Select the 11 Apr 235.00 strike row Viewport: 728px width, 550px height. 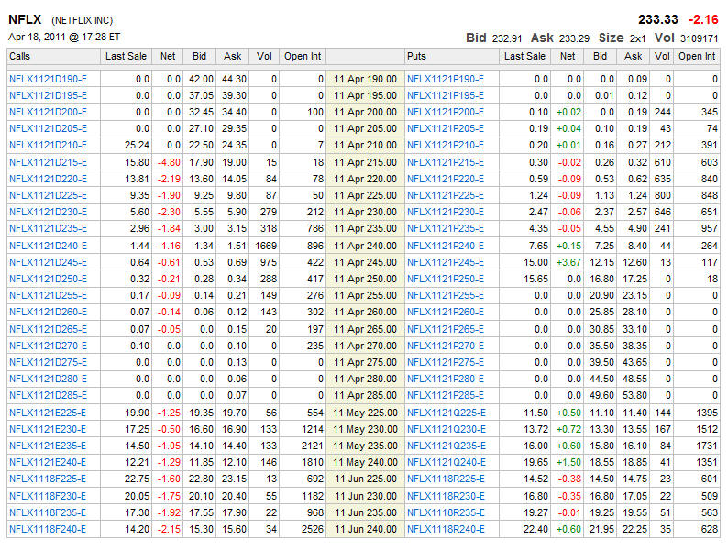coord(366,229)
